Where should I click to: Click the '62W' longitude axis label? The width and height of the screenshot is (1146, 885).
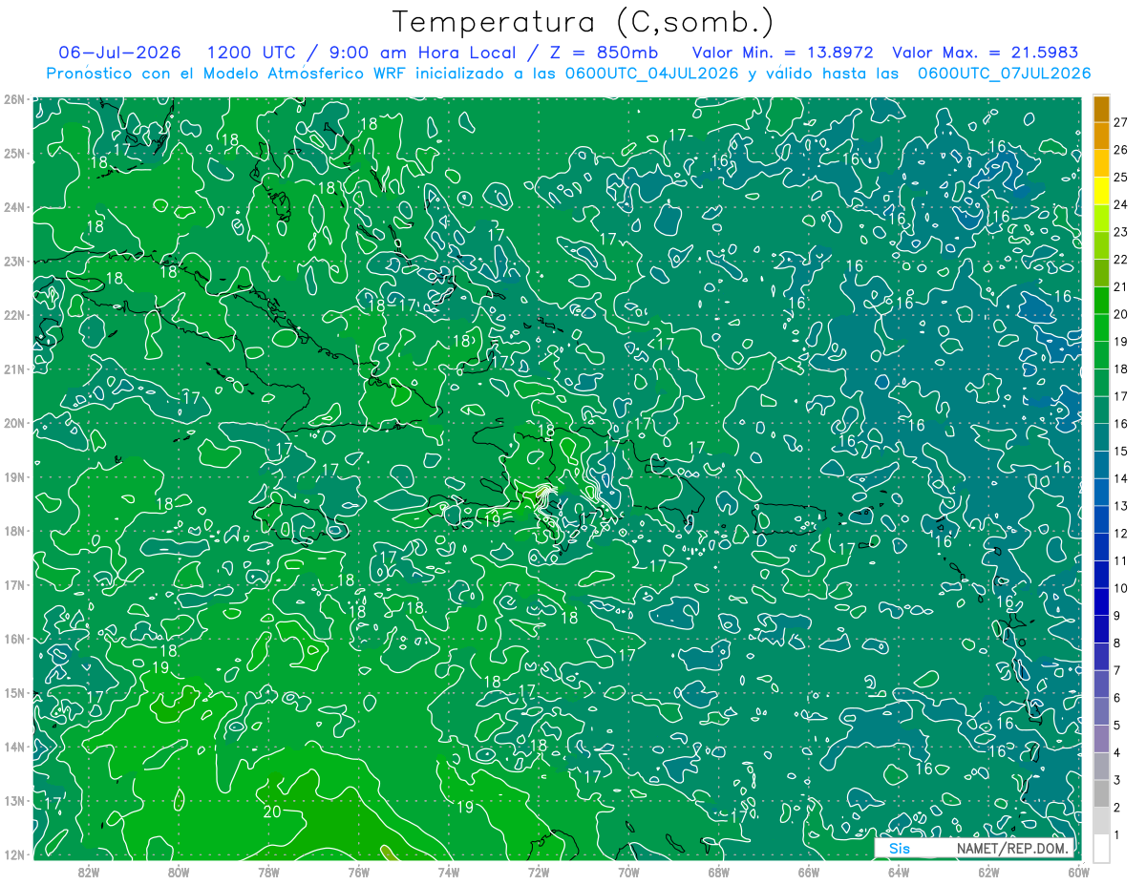coord(988,872)
